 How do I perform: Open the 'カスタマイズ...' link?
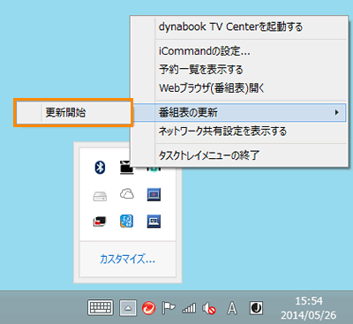[127, 260]
